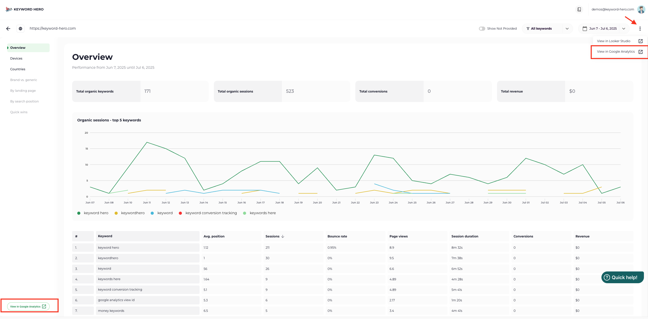Click the Total revenue card
648x319 pixels.
pos(565,91)
